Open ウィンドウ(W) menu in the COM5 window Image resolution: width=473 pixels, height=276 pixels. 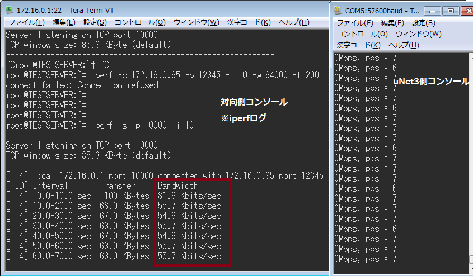tap(419, 34)
